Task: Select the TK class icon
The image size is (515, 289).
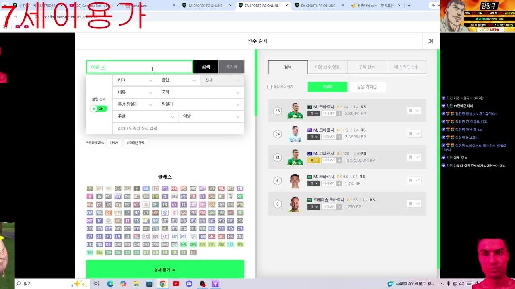Action: pos(156,189)
